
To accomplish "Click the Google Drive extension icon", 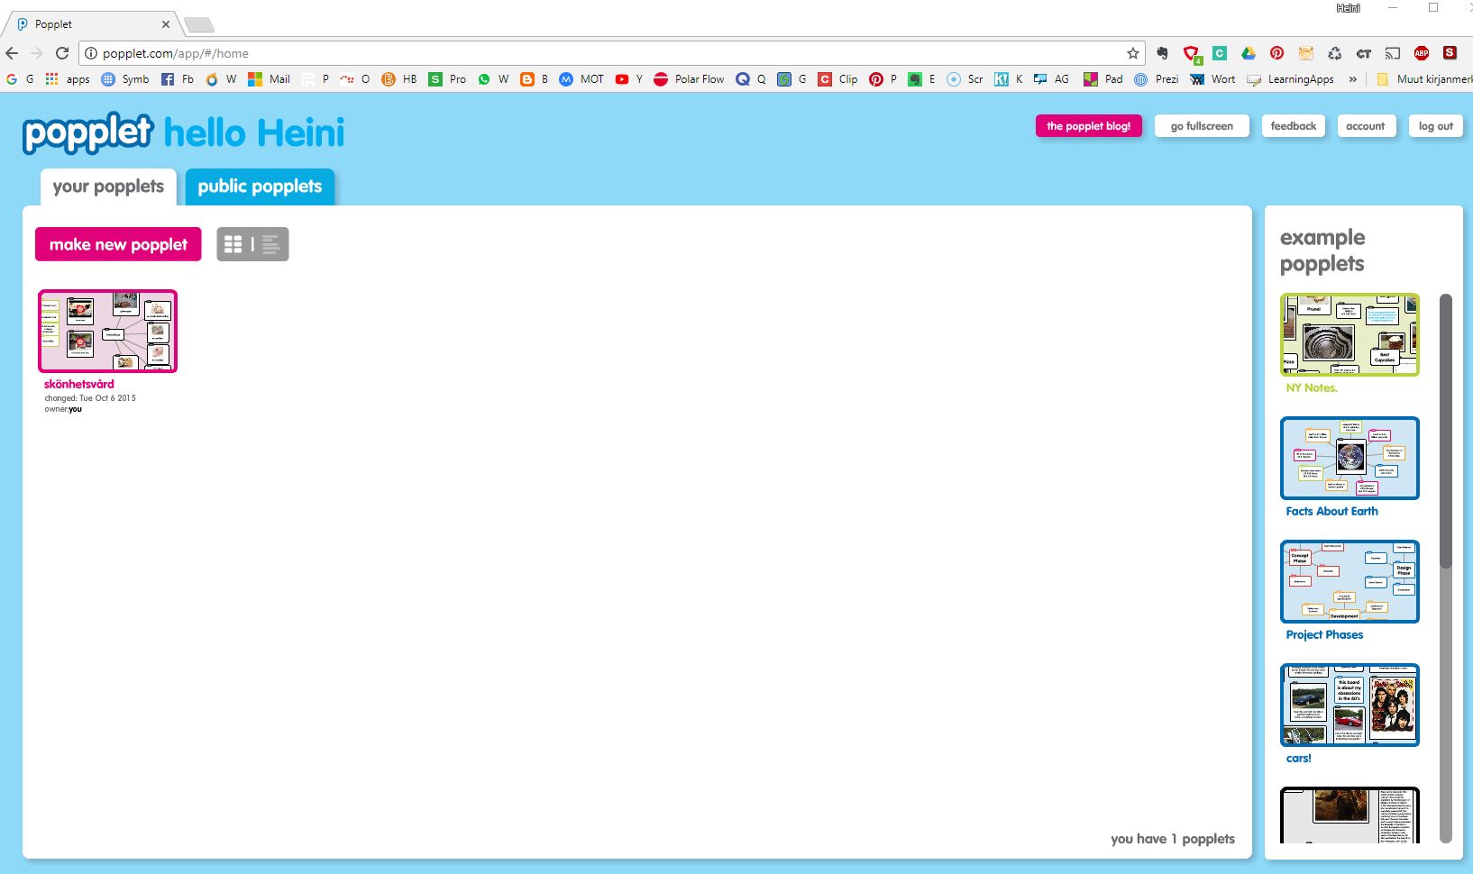I will (x=1248, y=53).
